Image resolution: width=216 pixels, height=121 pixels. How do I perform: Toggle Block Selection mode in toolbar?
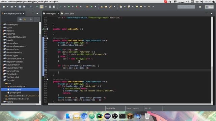tap(50, 7)
